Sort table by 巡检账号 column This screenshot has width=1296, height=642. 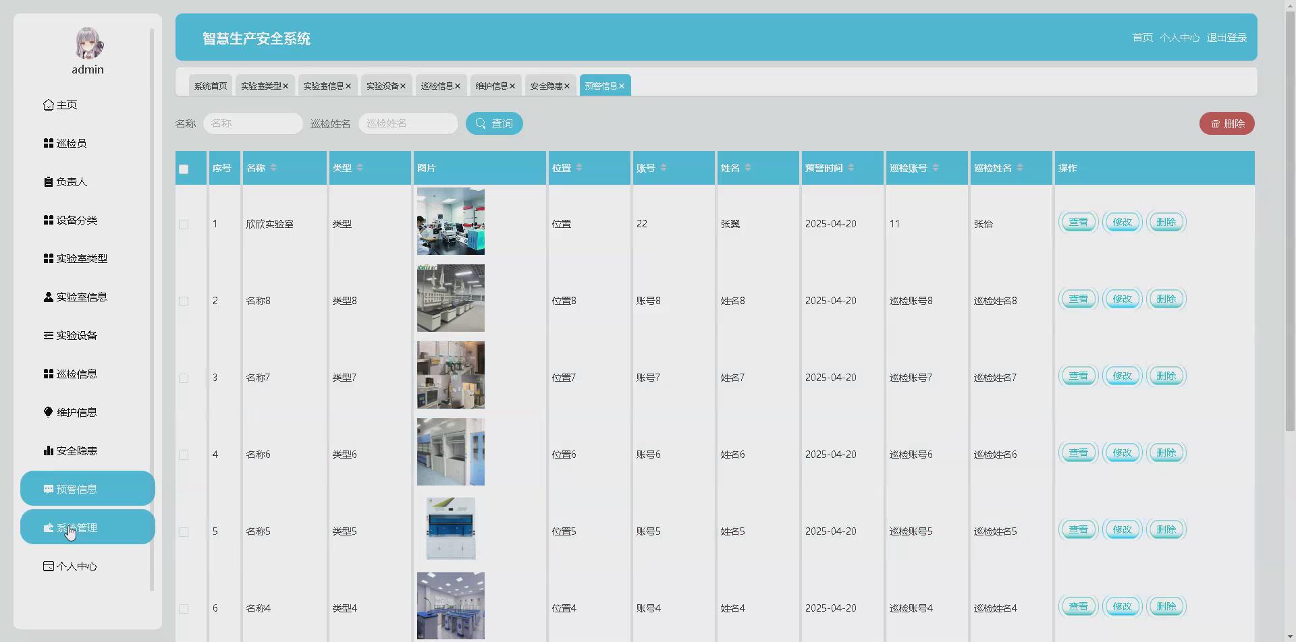tap(936, 168)
